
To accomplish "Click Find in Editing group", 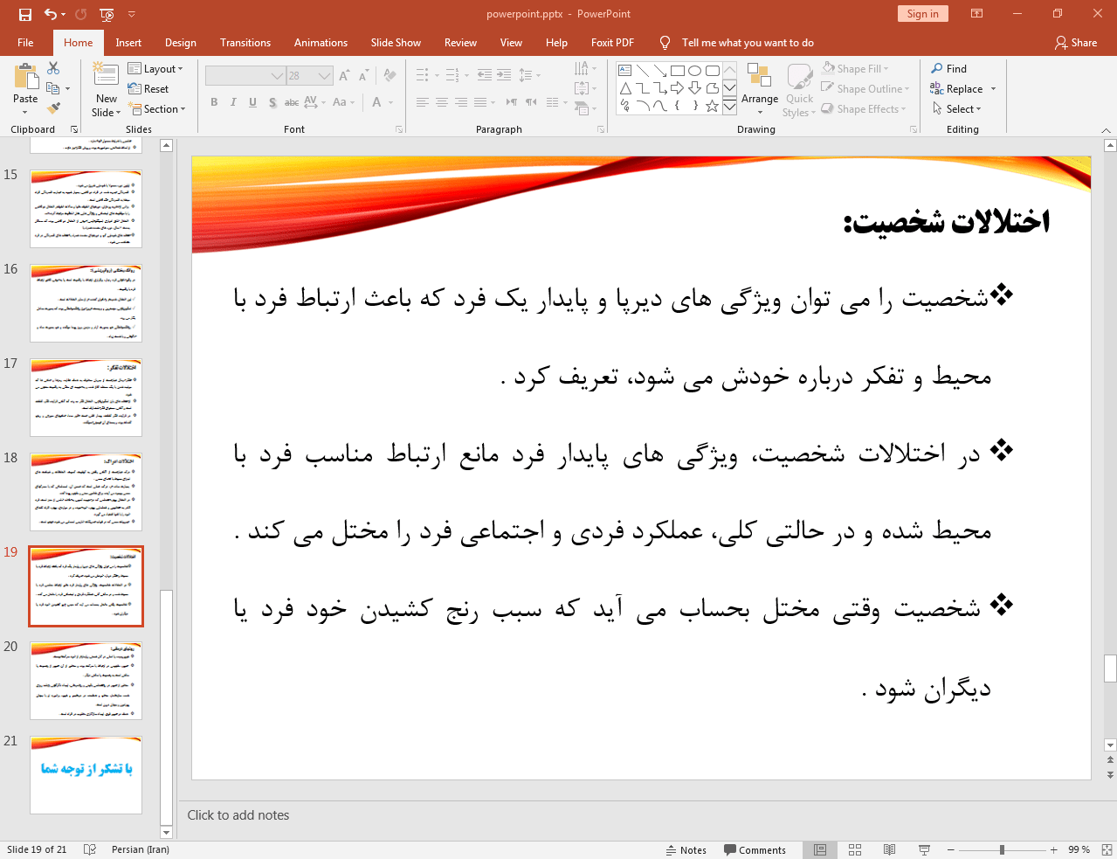I will click(949, 68).
